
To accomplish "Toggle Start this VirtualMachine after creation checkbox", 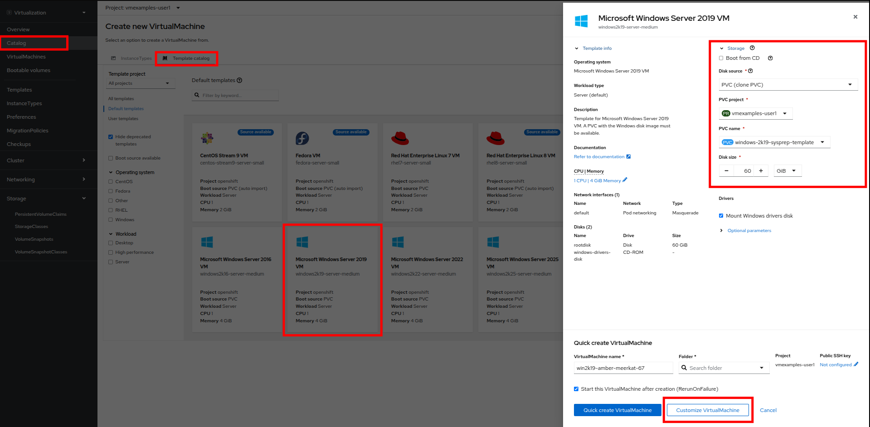I will tap(576, 389).
